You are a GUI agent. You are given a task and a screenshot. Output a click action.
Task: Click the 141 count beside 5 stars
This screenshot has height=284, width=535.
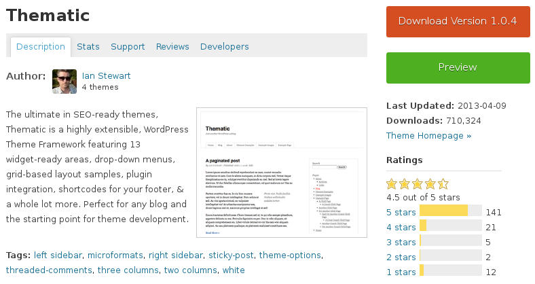(494, 213)
